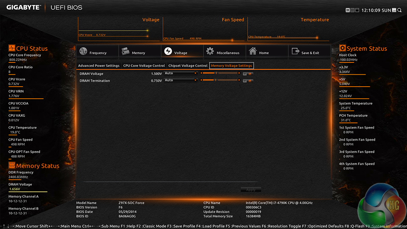Click the model name Z97X-SOC Force
Viewport: 407px width, 229px height.
(131, 203)
